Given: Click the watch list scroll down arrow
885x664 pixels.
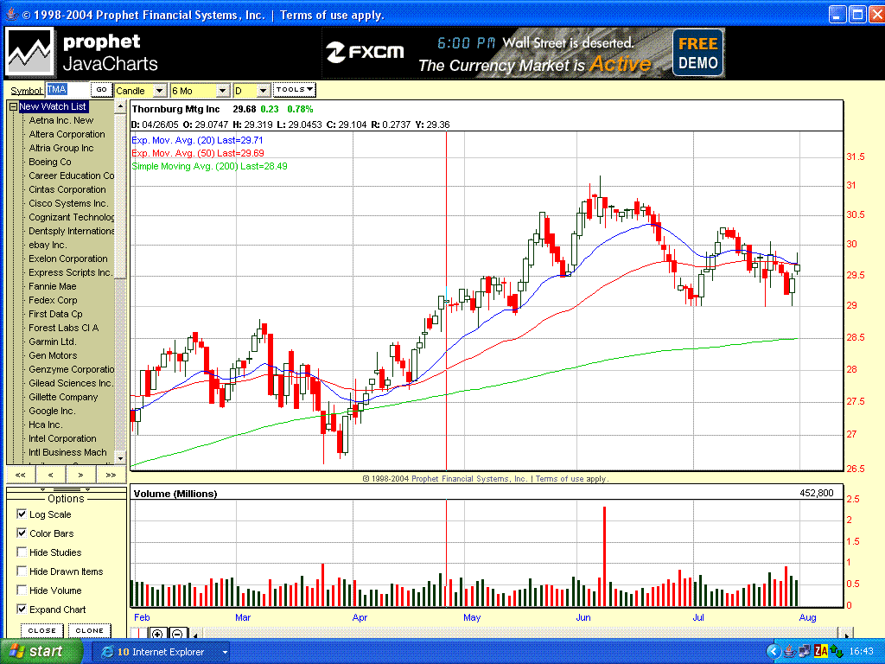Looking at the screenshot, I should click(x=120, y=458).
